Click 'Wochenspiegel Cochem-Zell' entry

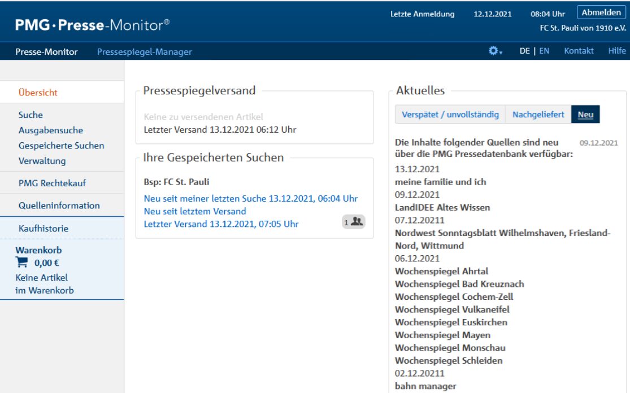point(454,296)
